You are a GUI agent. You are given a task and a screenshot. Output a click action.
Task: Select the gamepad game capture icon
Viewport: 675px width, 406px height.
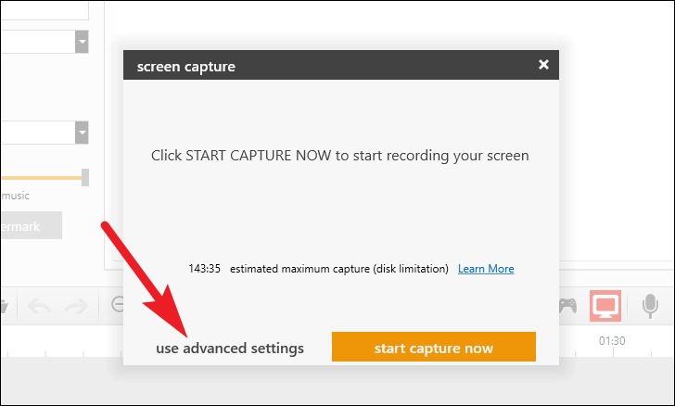(x=567, y=306)
